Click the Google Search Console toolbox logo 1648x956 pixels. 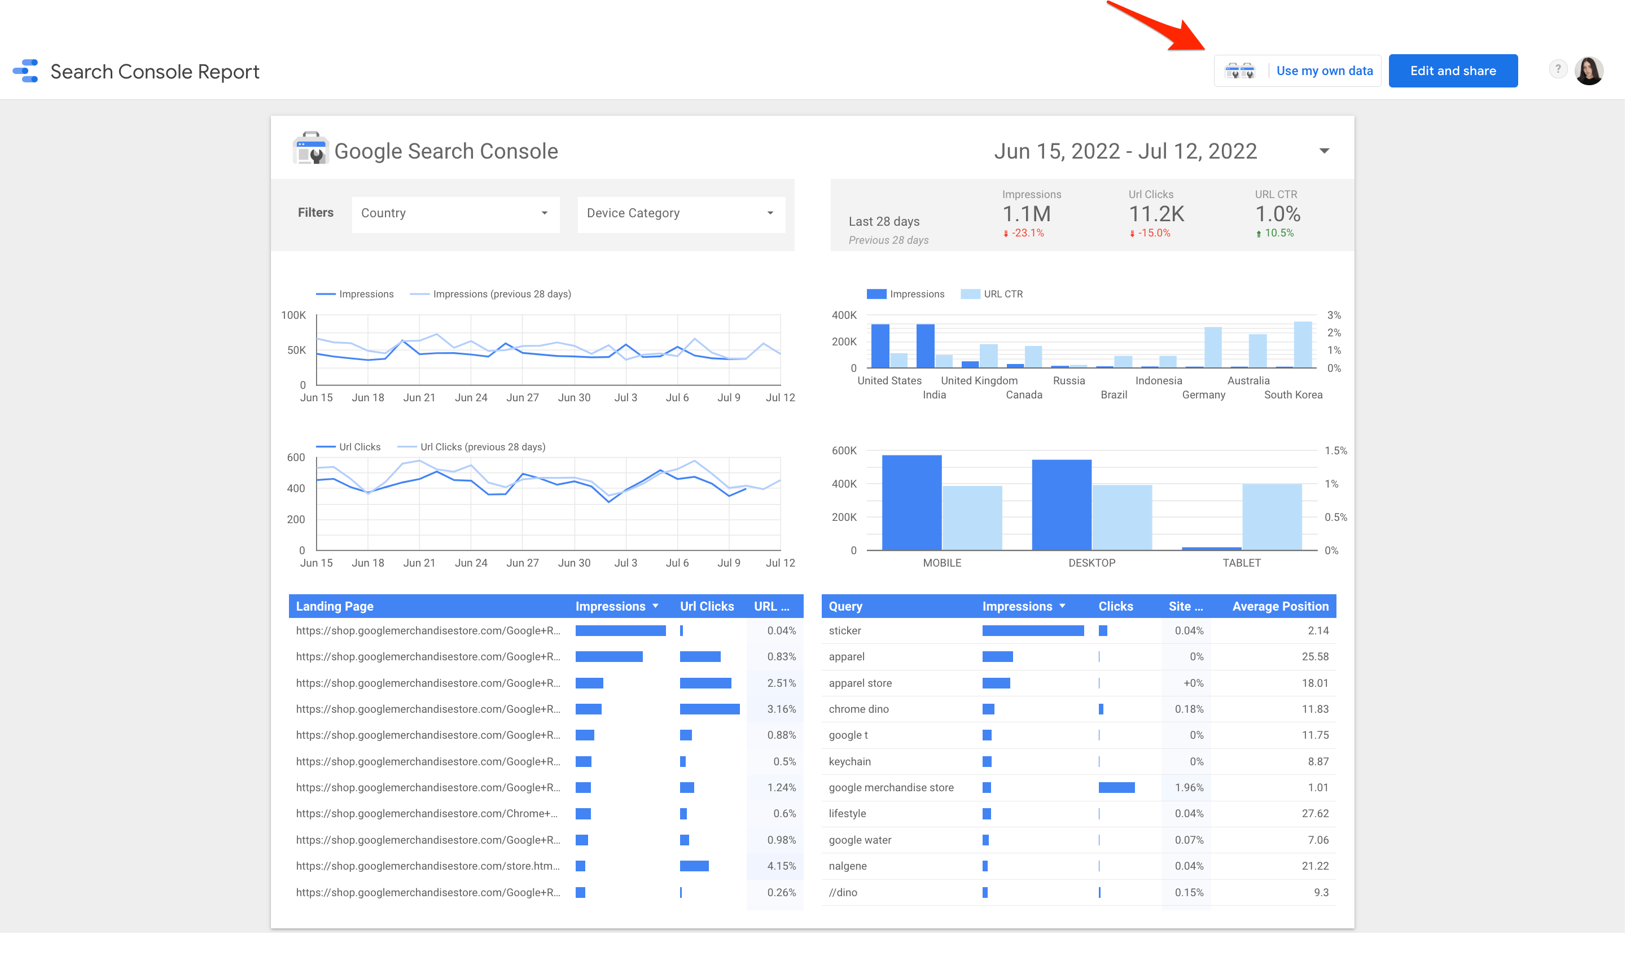(310, 148)
